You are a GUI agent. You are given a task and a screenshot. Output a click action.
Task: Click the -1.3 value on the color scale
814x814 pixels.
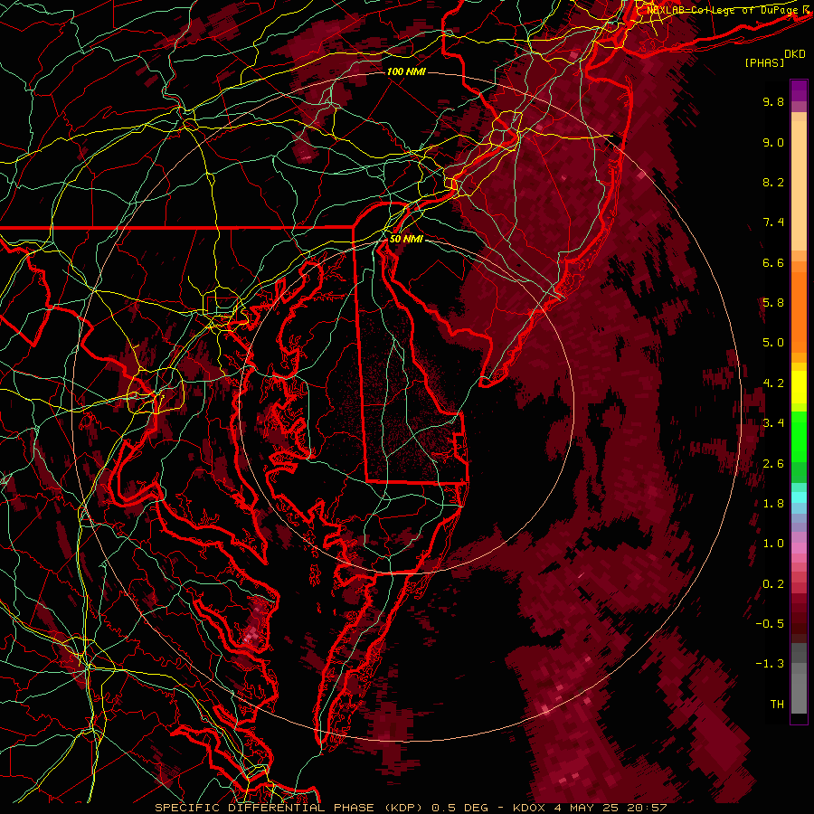770,664
